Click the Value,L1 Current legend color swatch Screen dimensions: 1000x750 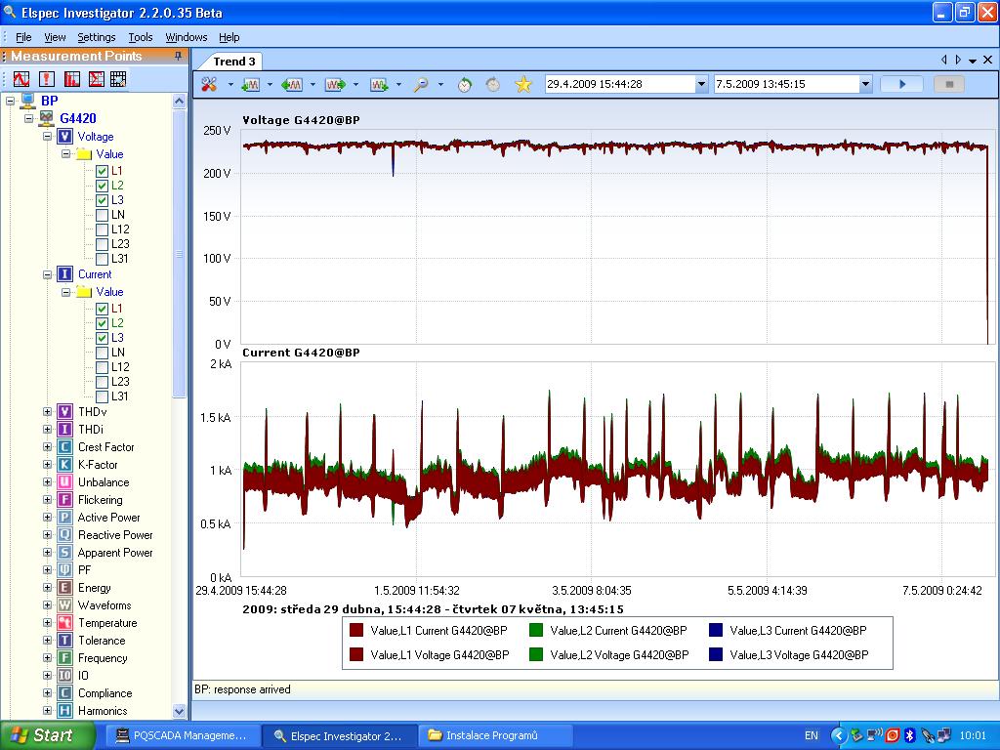coord(356,630)
